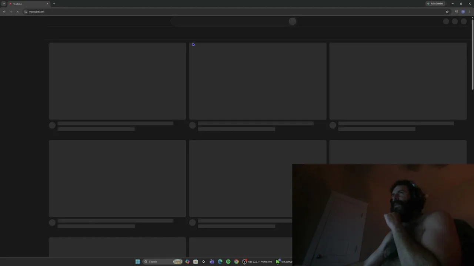Click the page's vertical scrollbar
The height and width of the screenshot is (266, 474).
pyautogui.click(x=473, y=54)
